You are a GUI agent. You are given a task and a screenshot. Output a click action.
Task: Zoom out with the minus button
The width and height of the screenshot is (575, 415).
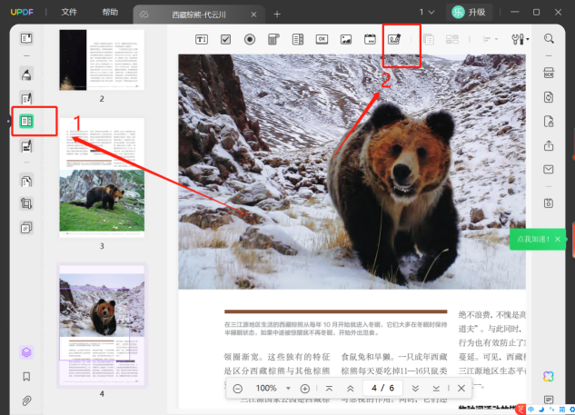238,389
